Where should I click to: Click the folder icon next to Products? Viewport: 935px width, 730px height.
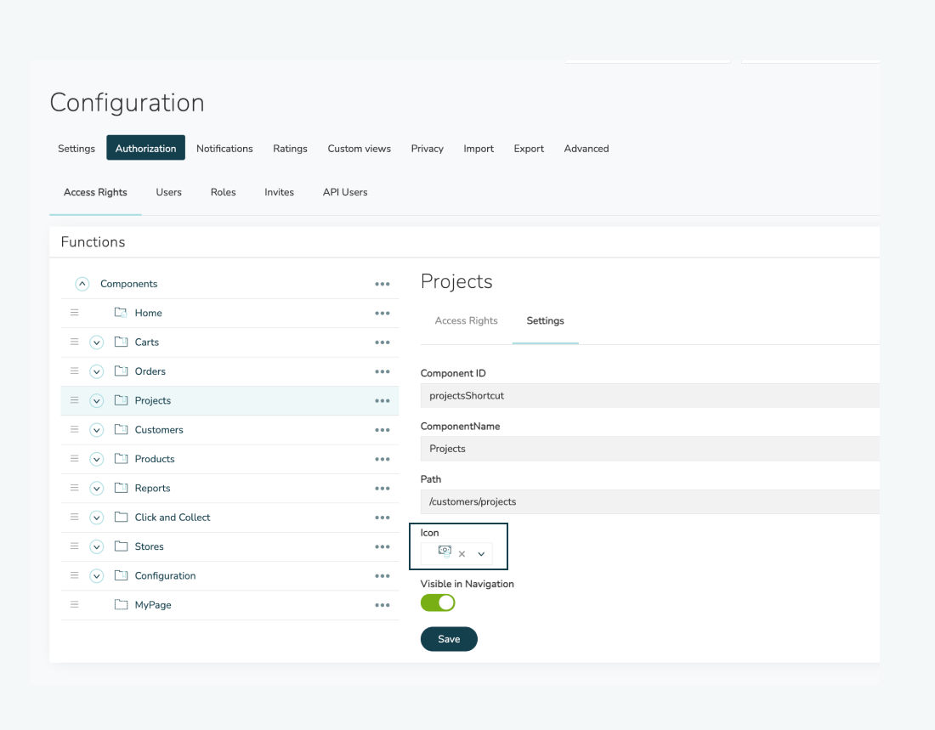click(121, 459)
